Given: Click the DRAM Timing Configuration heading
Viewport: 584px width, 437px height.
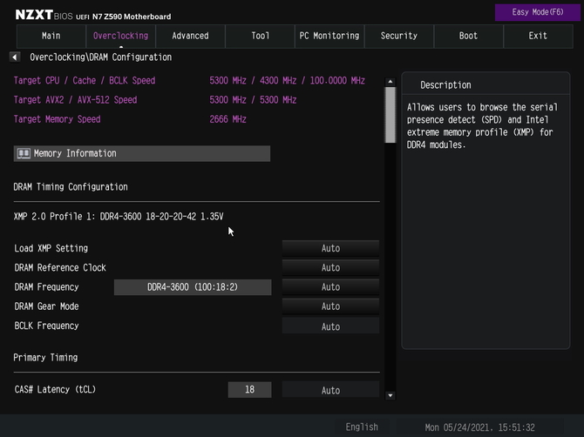Looking at the screenshot, I should (x=71, y=187).
